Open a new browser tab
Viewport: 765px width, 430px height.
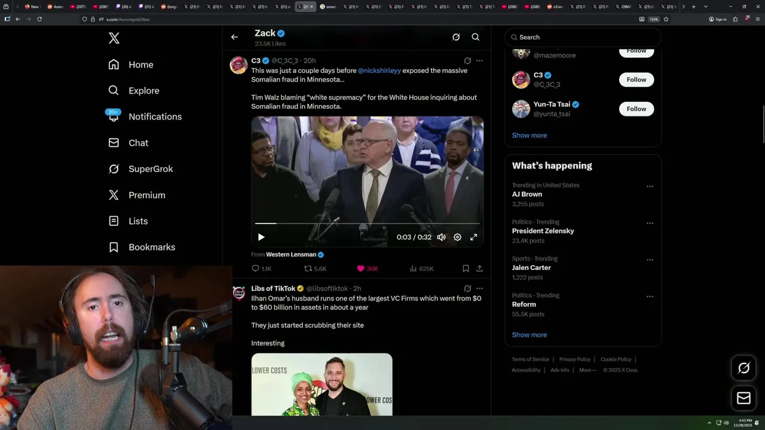tap(693, 7)
